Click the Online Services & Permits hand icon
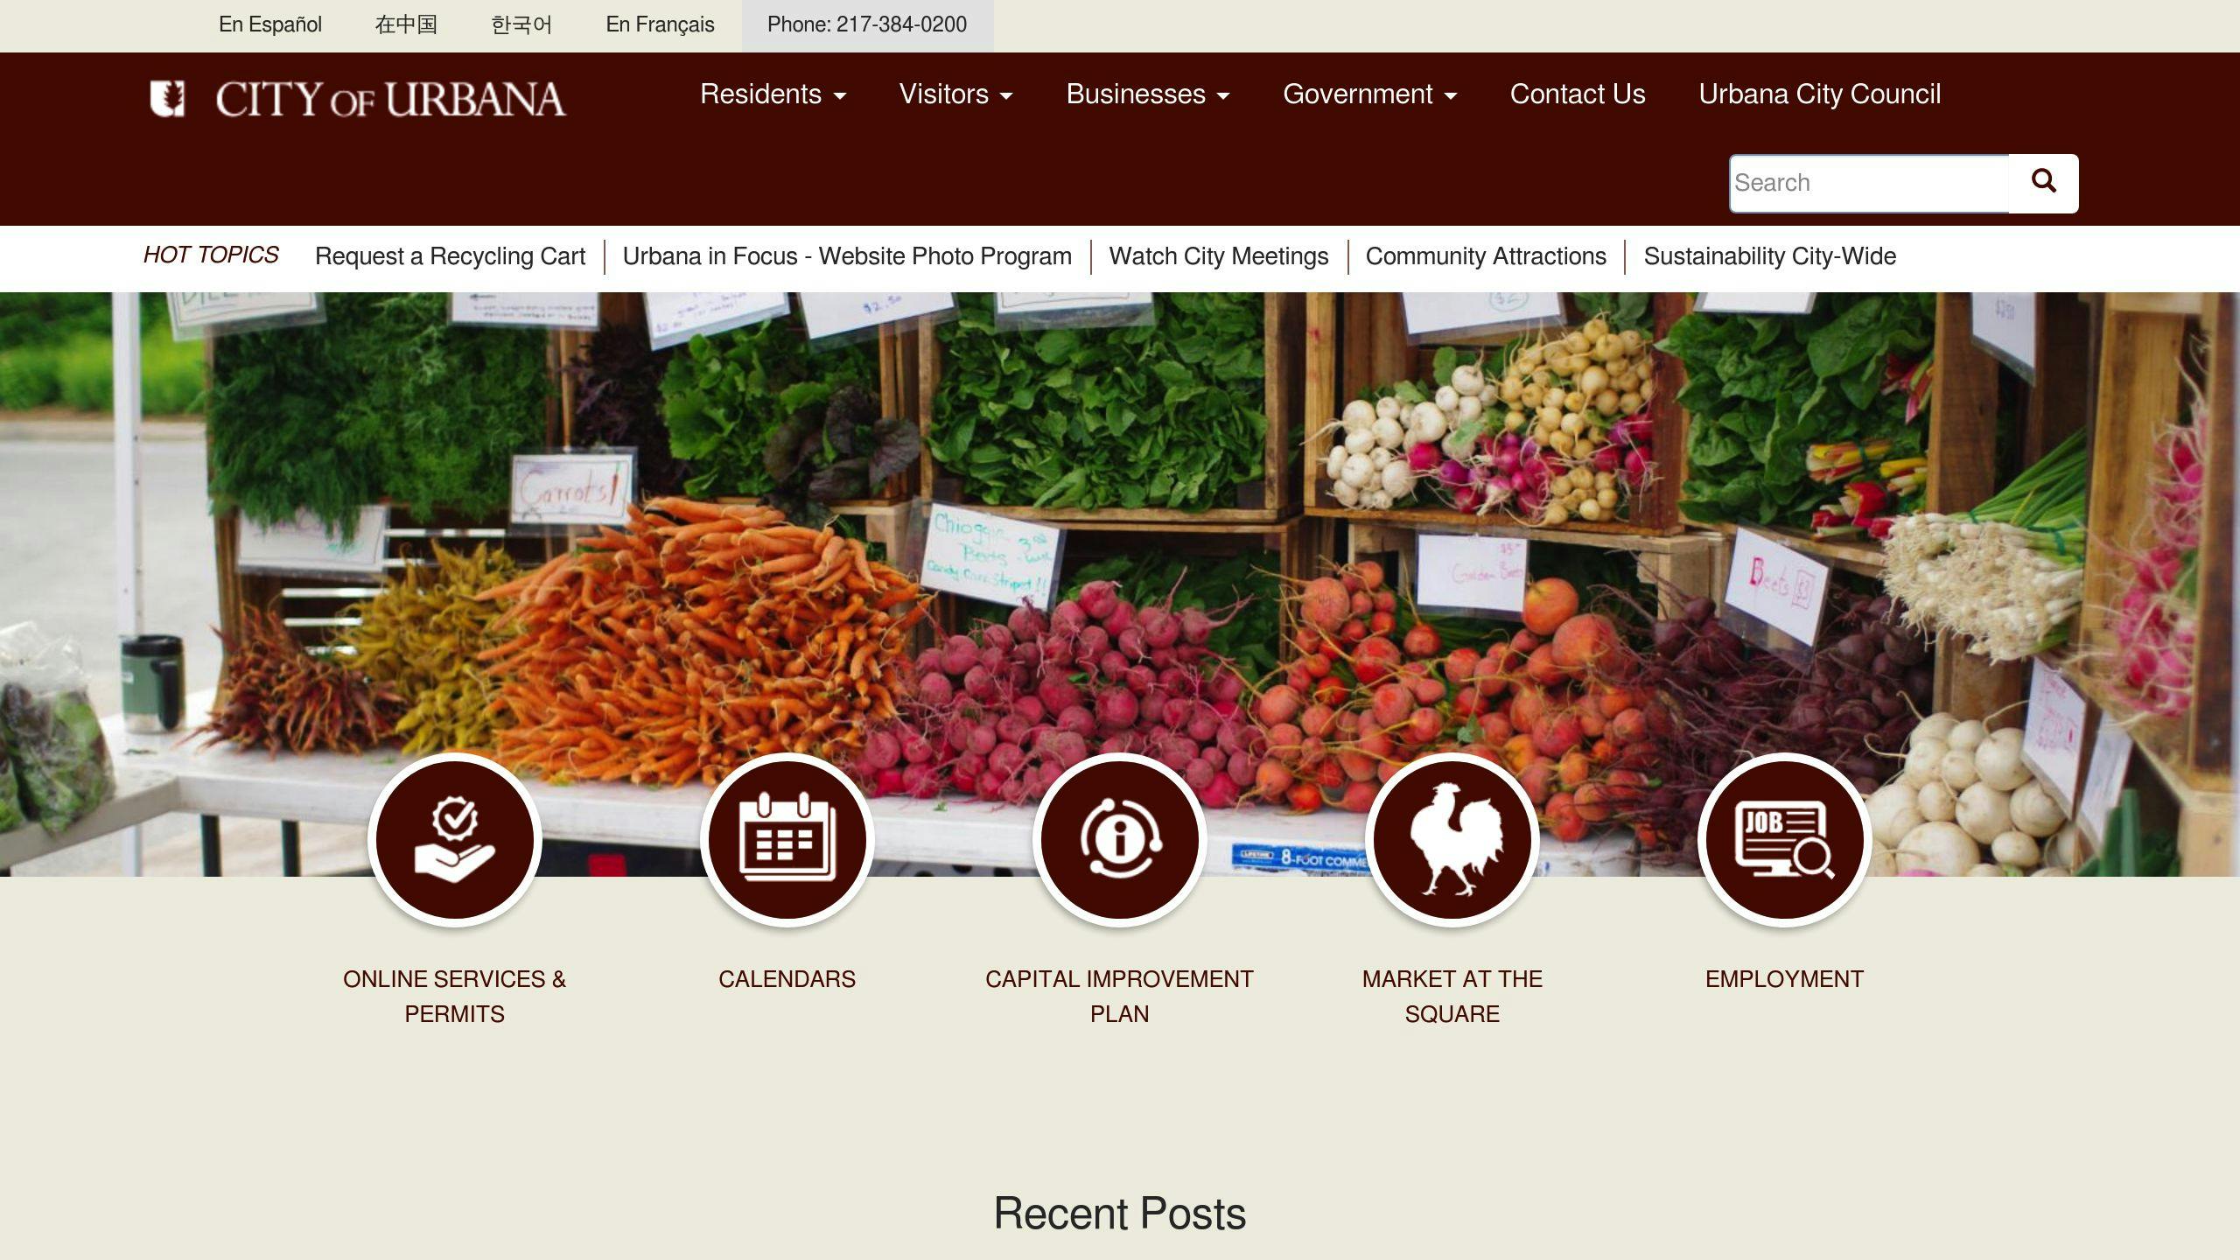The width and height of the screenshot is (2240, 1260). pyautogui.click(x=454, y=839)
